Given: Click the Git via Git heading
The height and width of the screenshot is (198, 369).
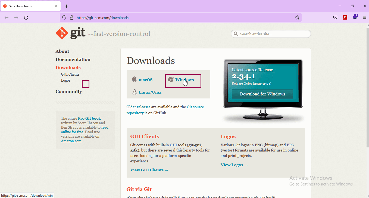Looking at the screenshot, I should click(139, 189).
